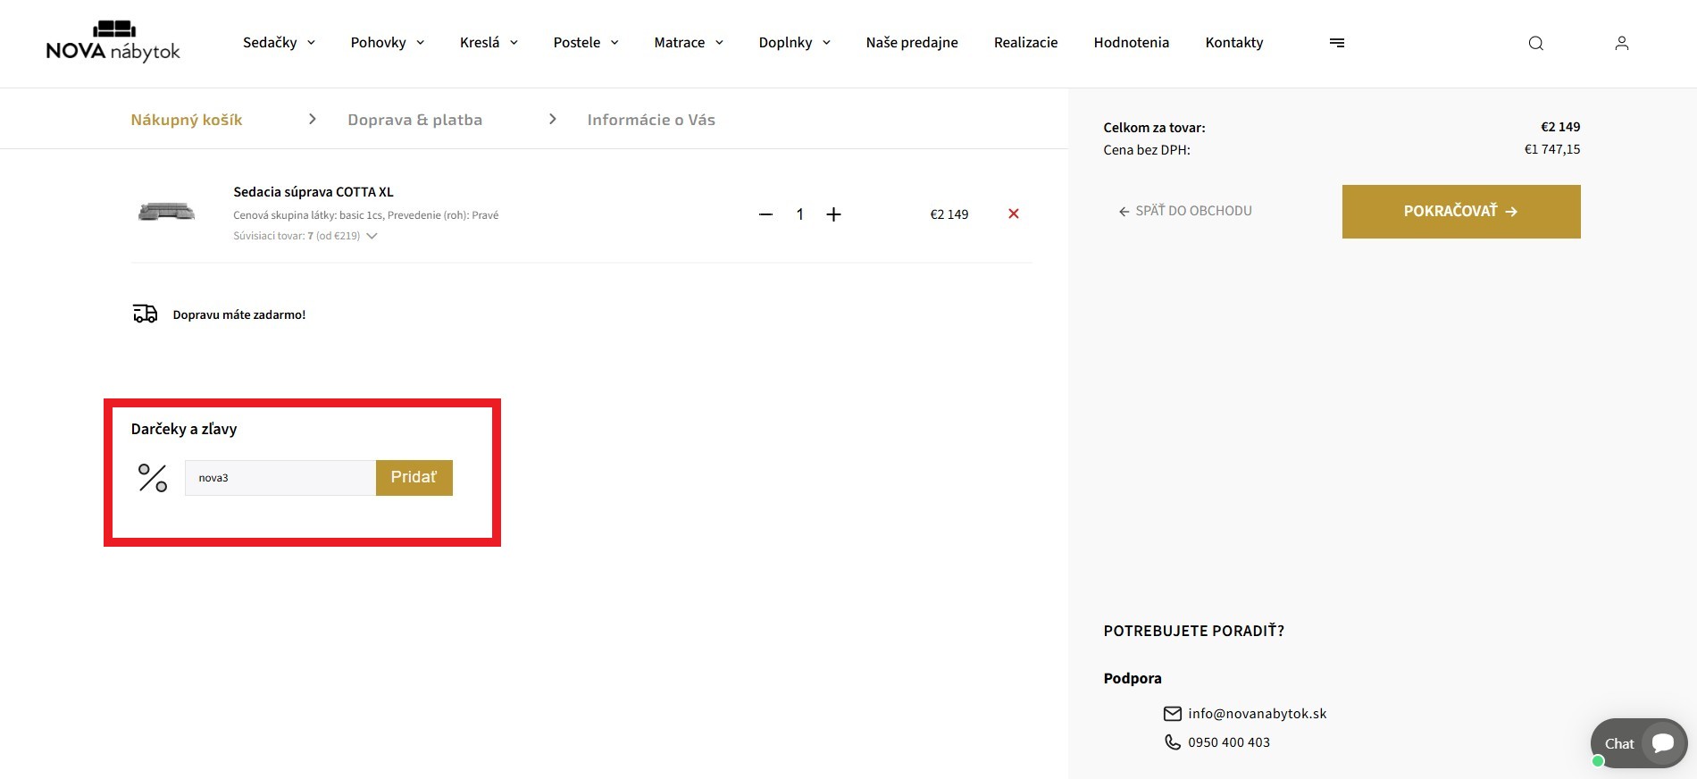Select the Celkom za tovar: label
1697x779 pixels.
(x=1154, y=128)
